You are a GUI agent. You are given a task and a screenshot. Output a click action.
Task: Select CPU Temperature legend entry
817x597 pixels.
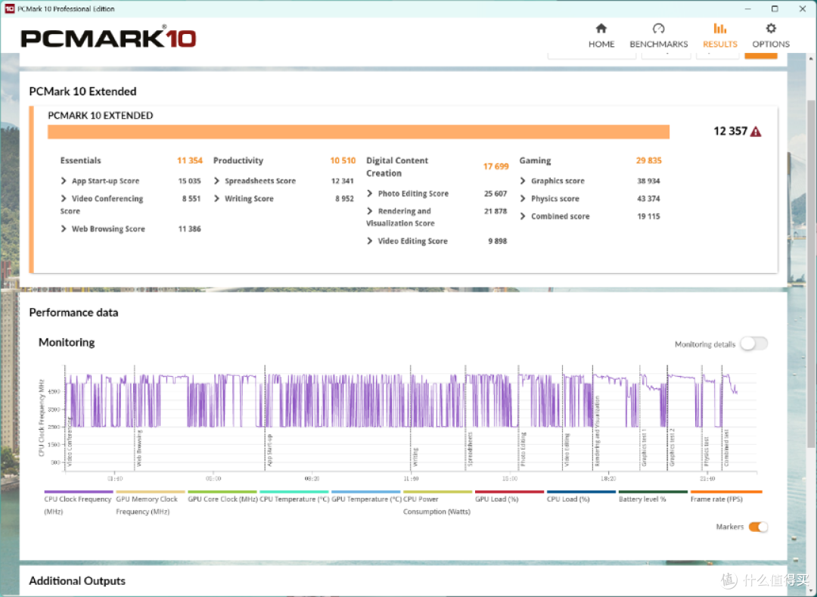[294, 499]
